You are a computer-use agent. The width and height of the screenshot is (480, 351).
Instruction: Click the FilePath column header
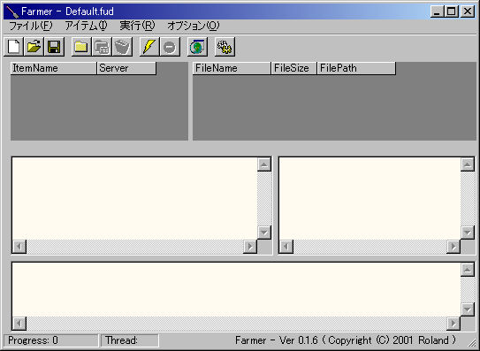pyautogui.click(x=356, y=68)
